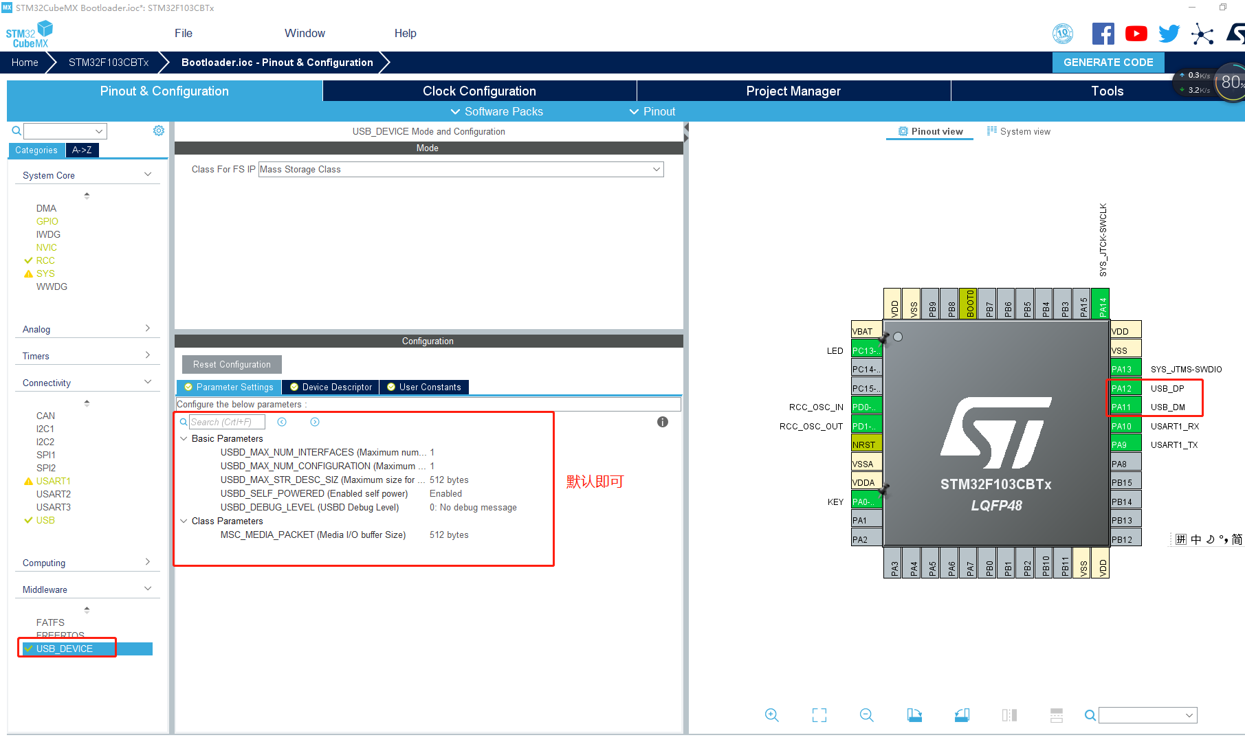Rotate the chip clockwise

(x=914, y=715)
